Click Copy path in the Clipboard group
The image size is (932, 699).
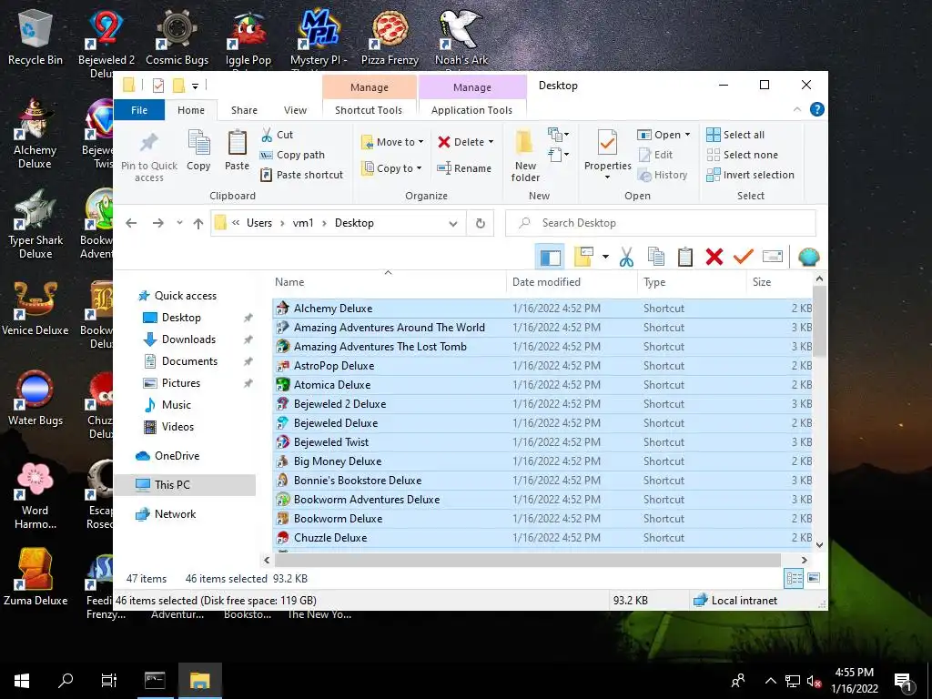click(x=293, y=155)
